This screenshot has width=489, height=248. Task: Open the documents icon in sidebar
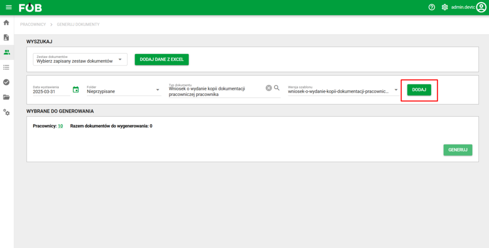click(x=7, y=37)
